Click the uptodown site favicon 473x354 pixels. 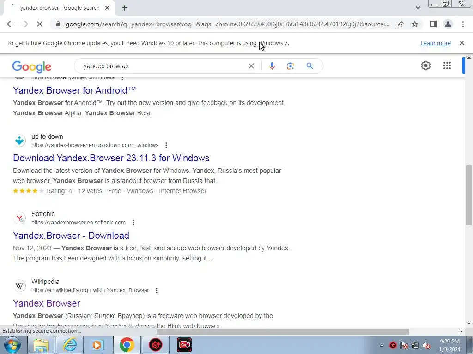[x=19, y=141]
